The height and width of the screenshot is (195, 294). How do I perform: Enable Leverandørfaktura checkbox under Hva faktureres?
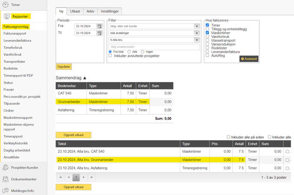(x=207, y=52)
